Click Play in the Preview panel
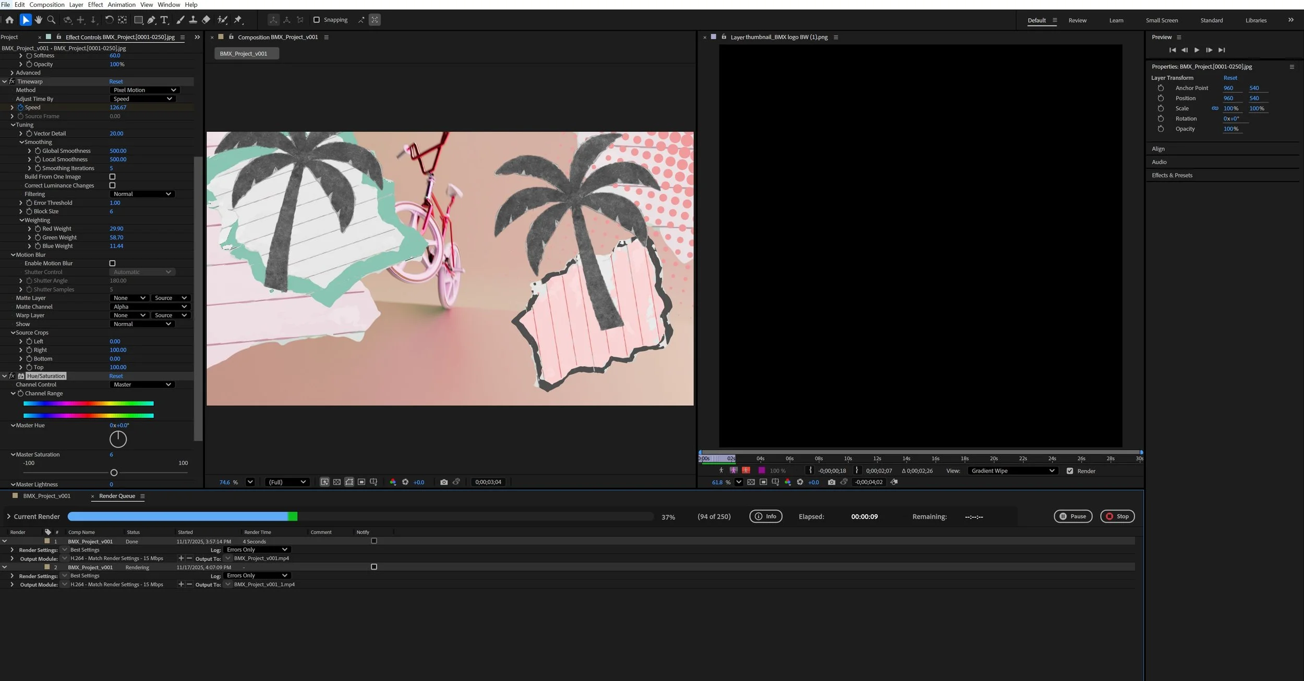 point(1197,50)
